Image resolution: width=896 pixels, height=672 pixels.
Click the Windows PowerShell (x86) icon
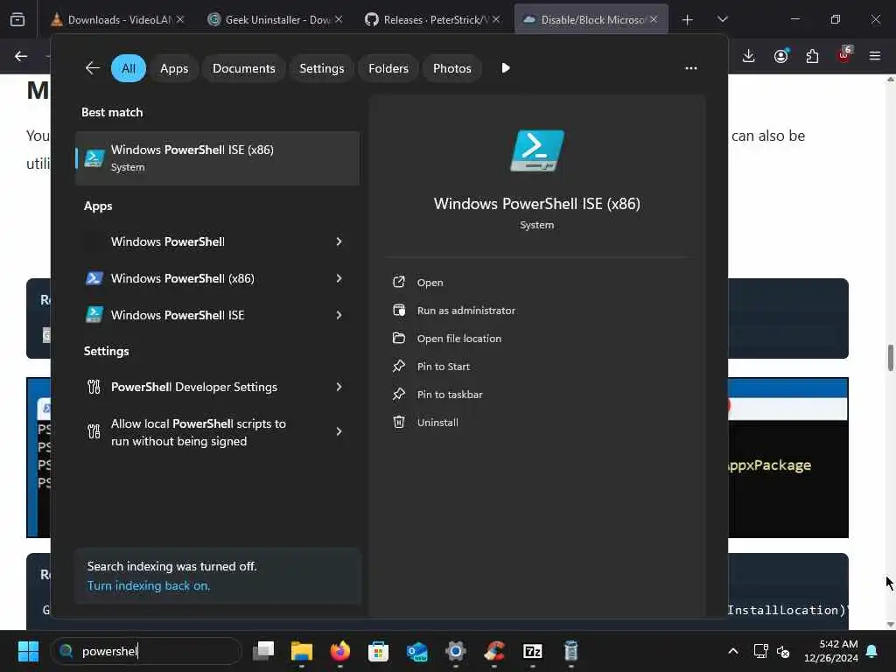pos(94,278)
